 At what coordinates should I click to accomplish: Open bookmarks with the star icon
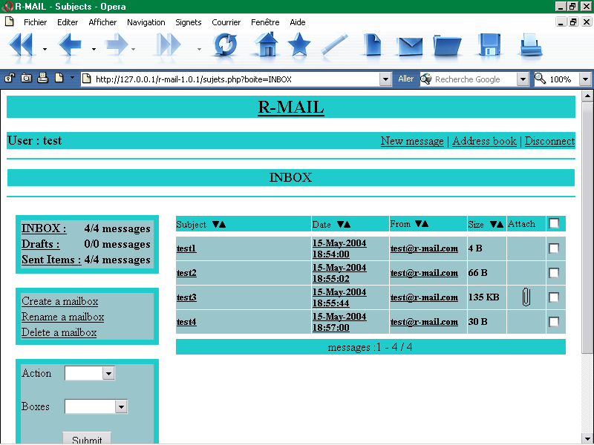[299, 46]
